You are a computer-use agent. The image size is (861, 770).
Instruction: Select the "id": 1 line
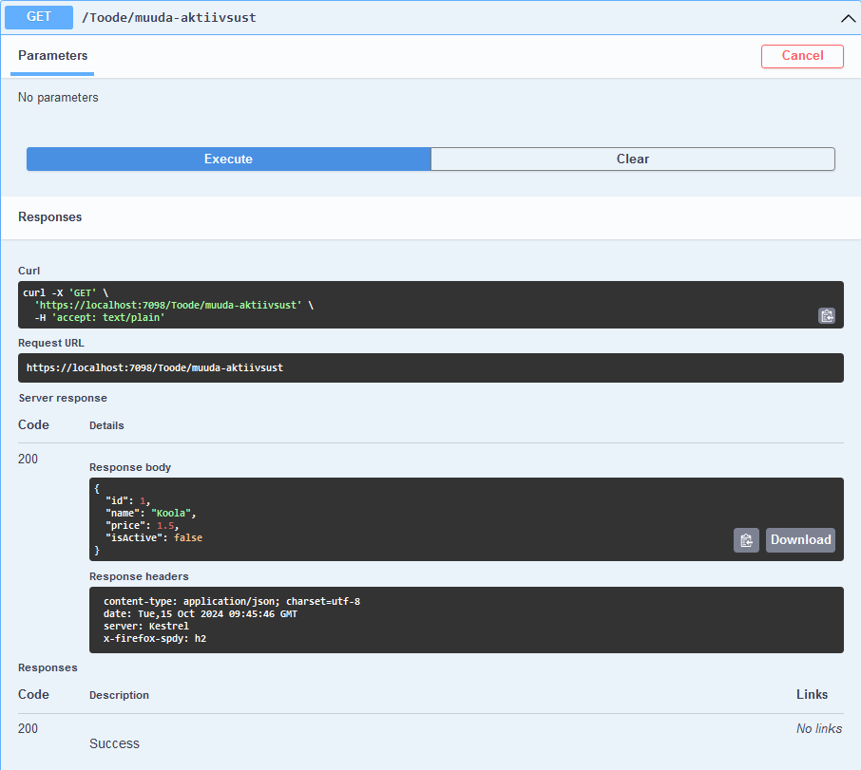128,500
